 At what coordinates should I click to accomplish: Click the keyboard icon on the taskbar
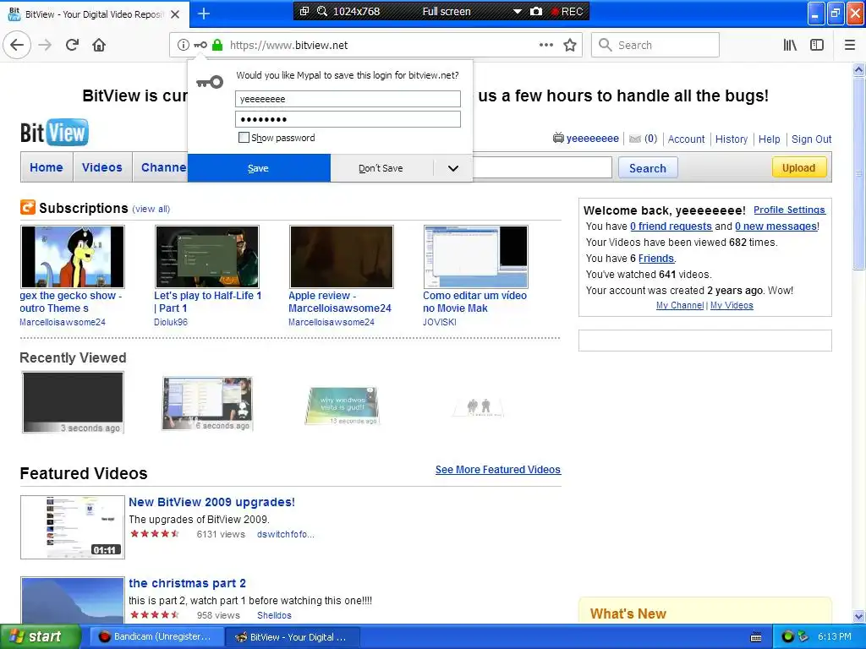[x=756, y=637]
